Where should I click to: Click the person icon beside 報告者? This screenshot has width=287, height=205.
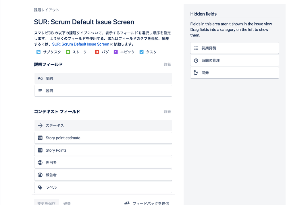40,175
